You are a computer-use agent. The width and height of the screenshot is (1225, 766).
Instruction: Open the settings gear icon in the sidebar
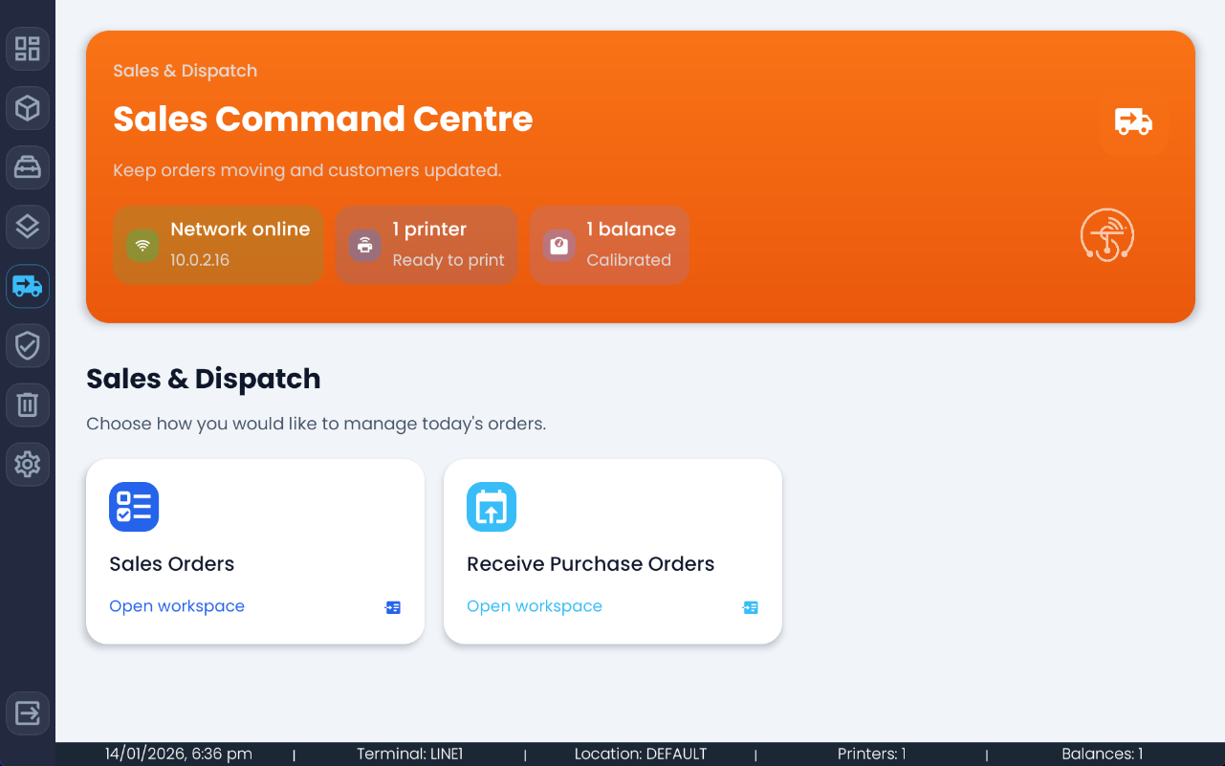28,464
